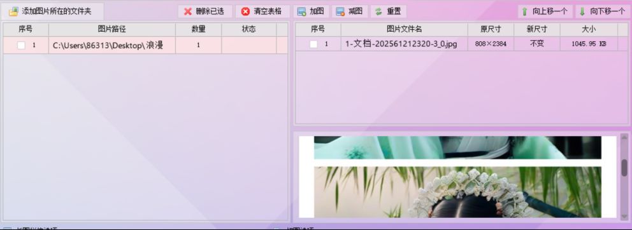Click 清空表格 button
The image size is (632, 230).
point(262,11)
